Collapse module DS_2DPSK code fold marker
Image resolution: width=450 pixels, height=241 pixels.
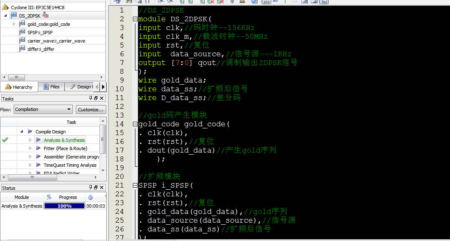(x=135, y=19)
